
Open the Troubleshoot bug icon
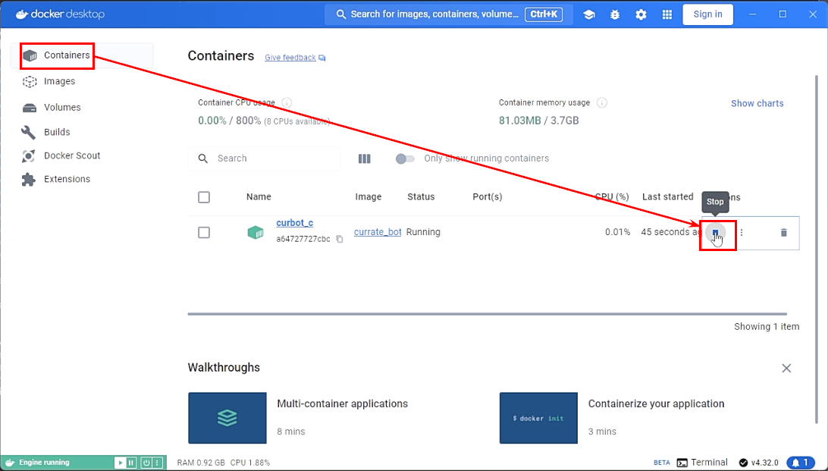tap(615, 14)
